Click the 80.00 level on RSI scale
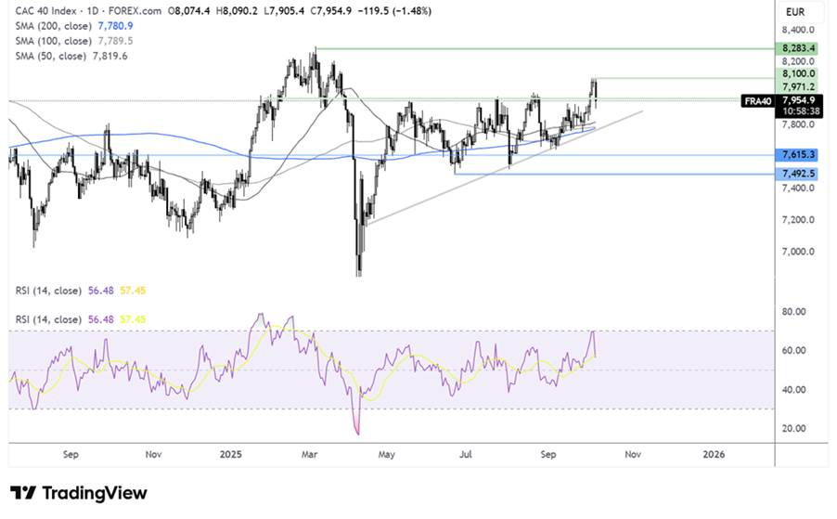The image size is (837, 519). [x=793, y=312]
